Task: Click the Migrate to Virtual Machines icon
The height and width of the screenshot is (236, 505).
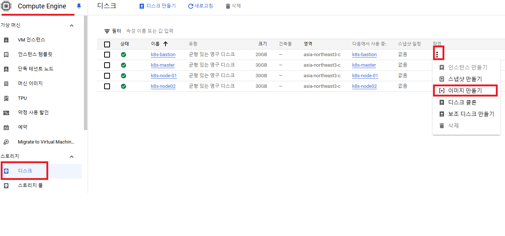Action: coord(6,142)
